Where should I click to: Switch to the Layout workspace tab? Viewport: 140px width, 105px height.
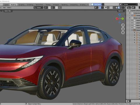pos(6,5)
